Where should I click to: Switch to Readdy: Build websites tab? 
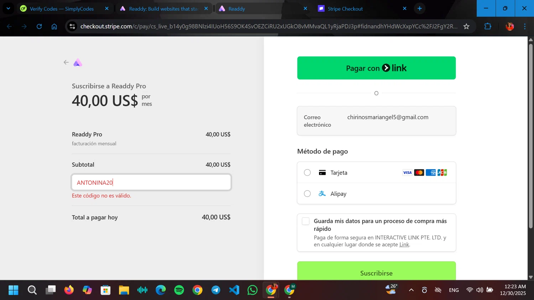click(x=164, y=9)
